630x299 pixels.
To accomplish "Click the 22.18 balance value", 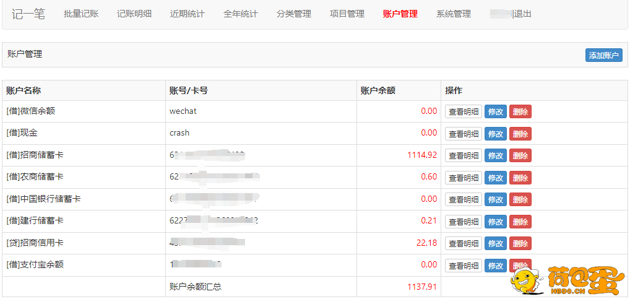I will pos(426,243).
